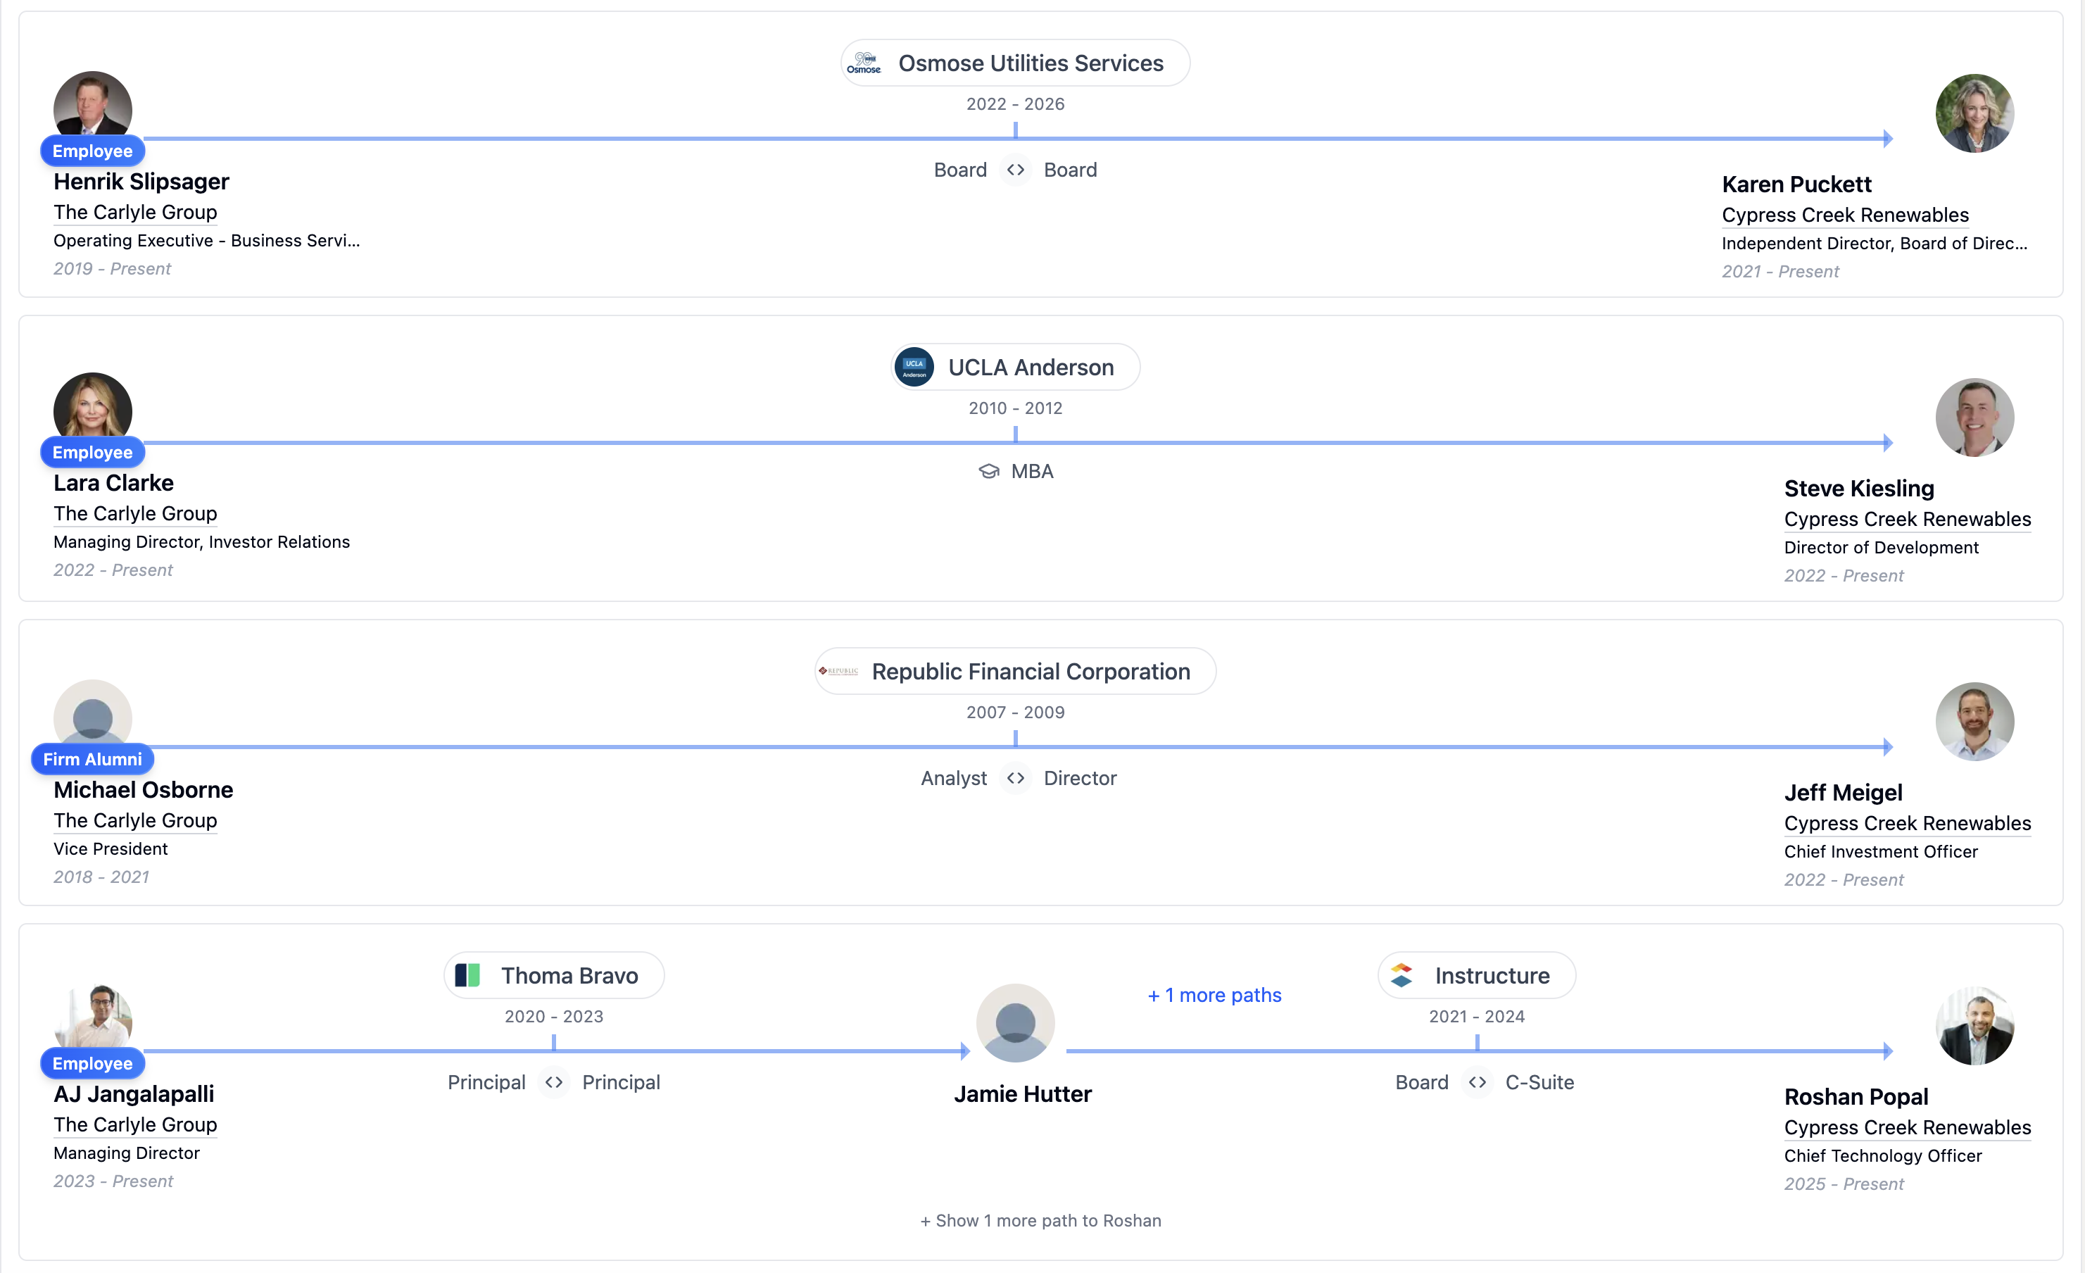The height and width of the screenshot is (1273, 2085).
Task: Expand '+ 1 more paths' link
Action: [1214, 996]
